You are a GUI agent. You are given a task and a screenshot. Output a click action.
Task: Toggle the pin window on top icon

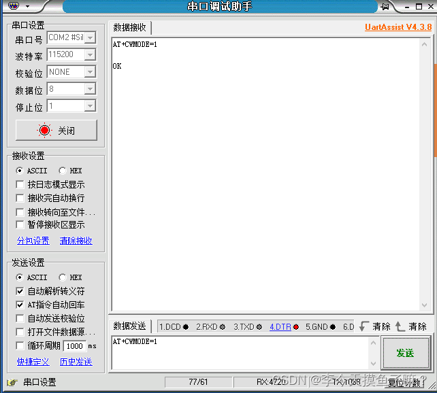click(x=385, y=6)
